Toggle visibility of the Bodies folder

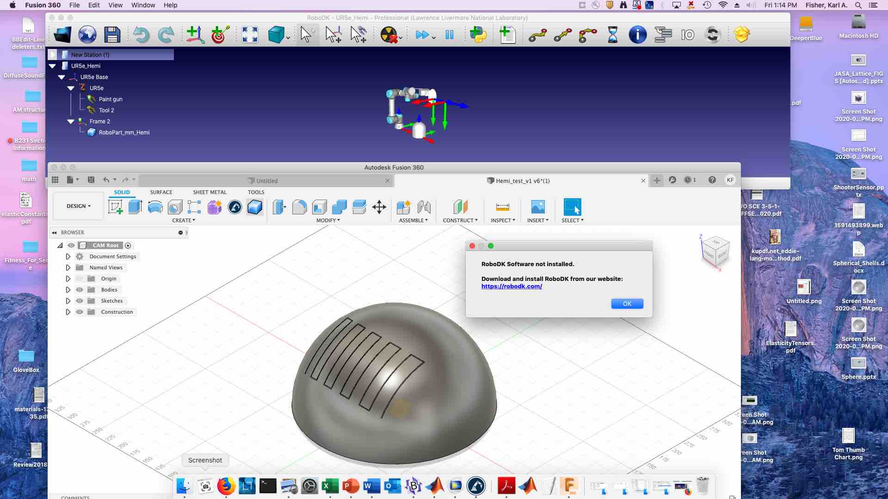80,290
